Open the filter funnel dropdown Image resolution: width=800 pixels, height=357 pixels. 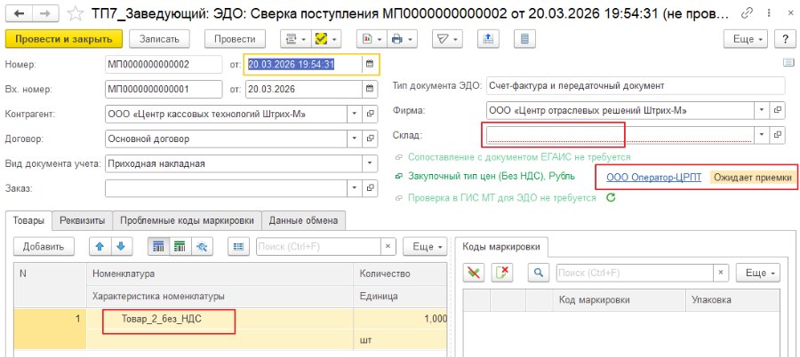(447, 39)
